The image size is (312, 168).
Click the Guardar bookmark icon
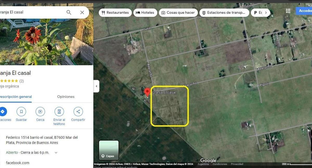21,112
